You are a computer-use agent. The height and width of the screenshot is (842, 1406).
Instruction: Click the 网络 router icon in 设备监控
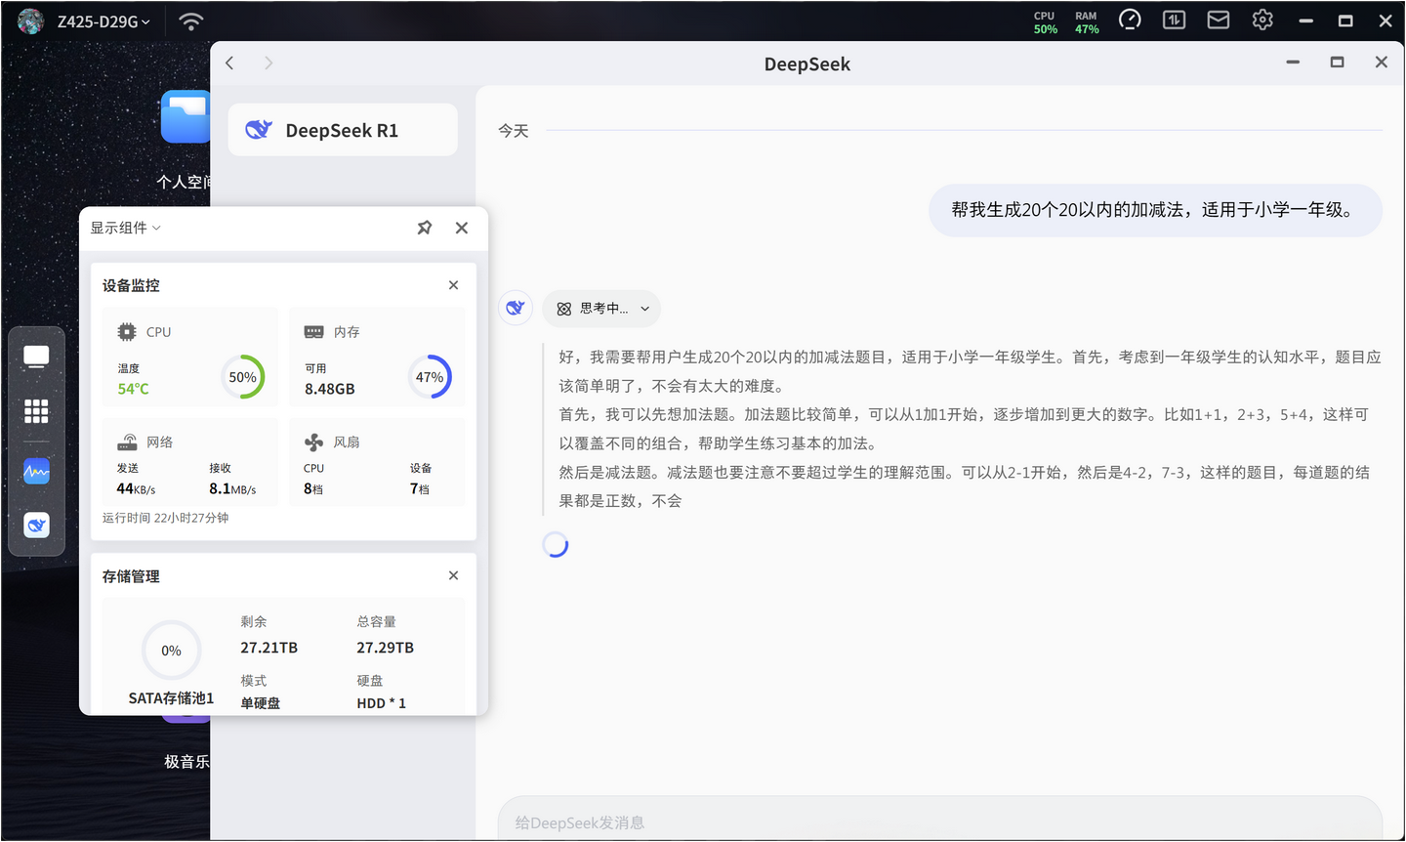(x=127, y=442)
